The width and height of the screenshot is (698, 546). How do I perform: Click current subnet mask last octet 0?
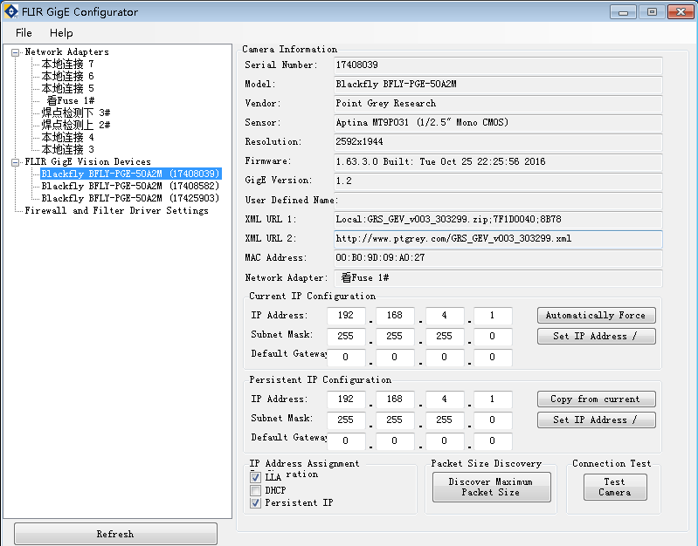(493, 337)
